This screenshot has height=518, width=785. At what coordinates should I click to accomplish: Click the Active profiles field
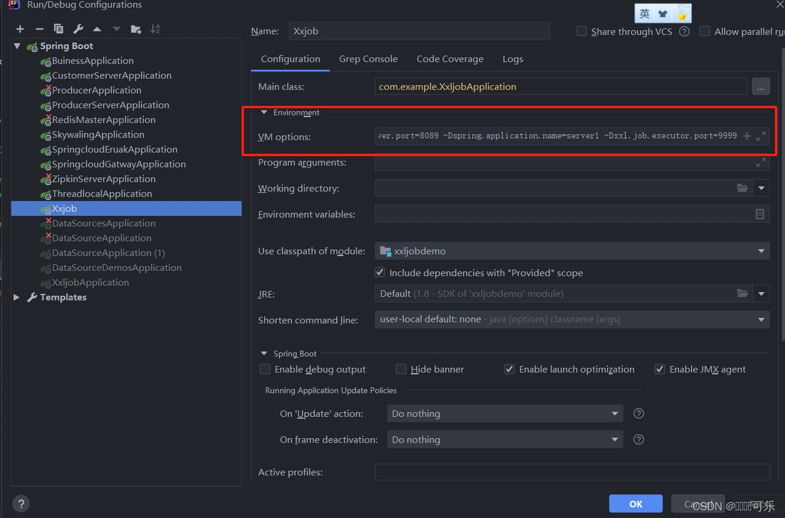[x=572, y=472]
